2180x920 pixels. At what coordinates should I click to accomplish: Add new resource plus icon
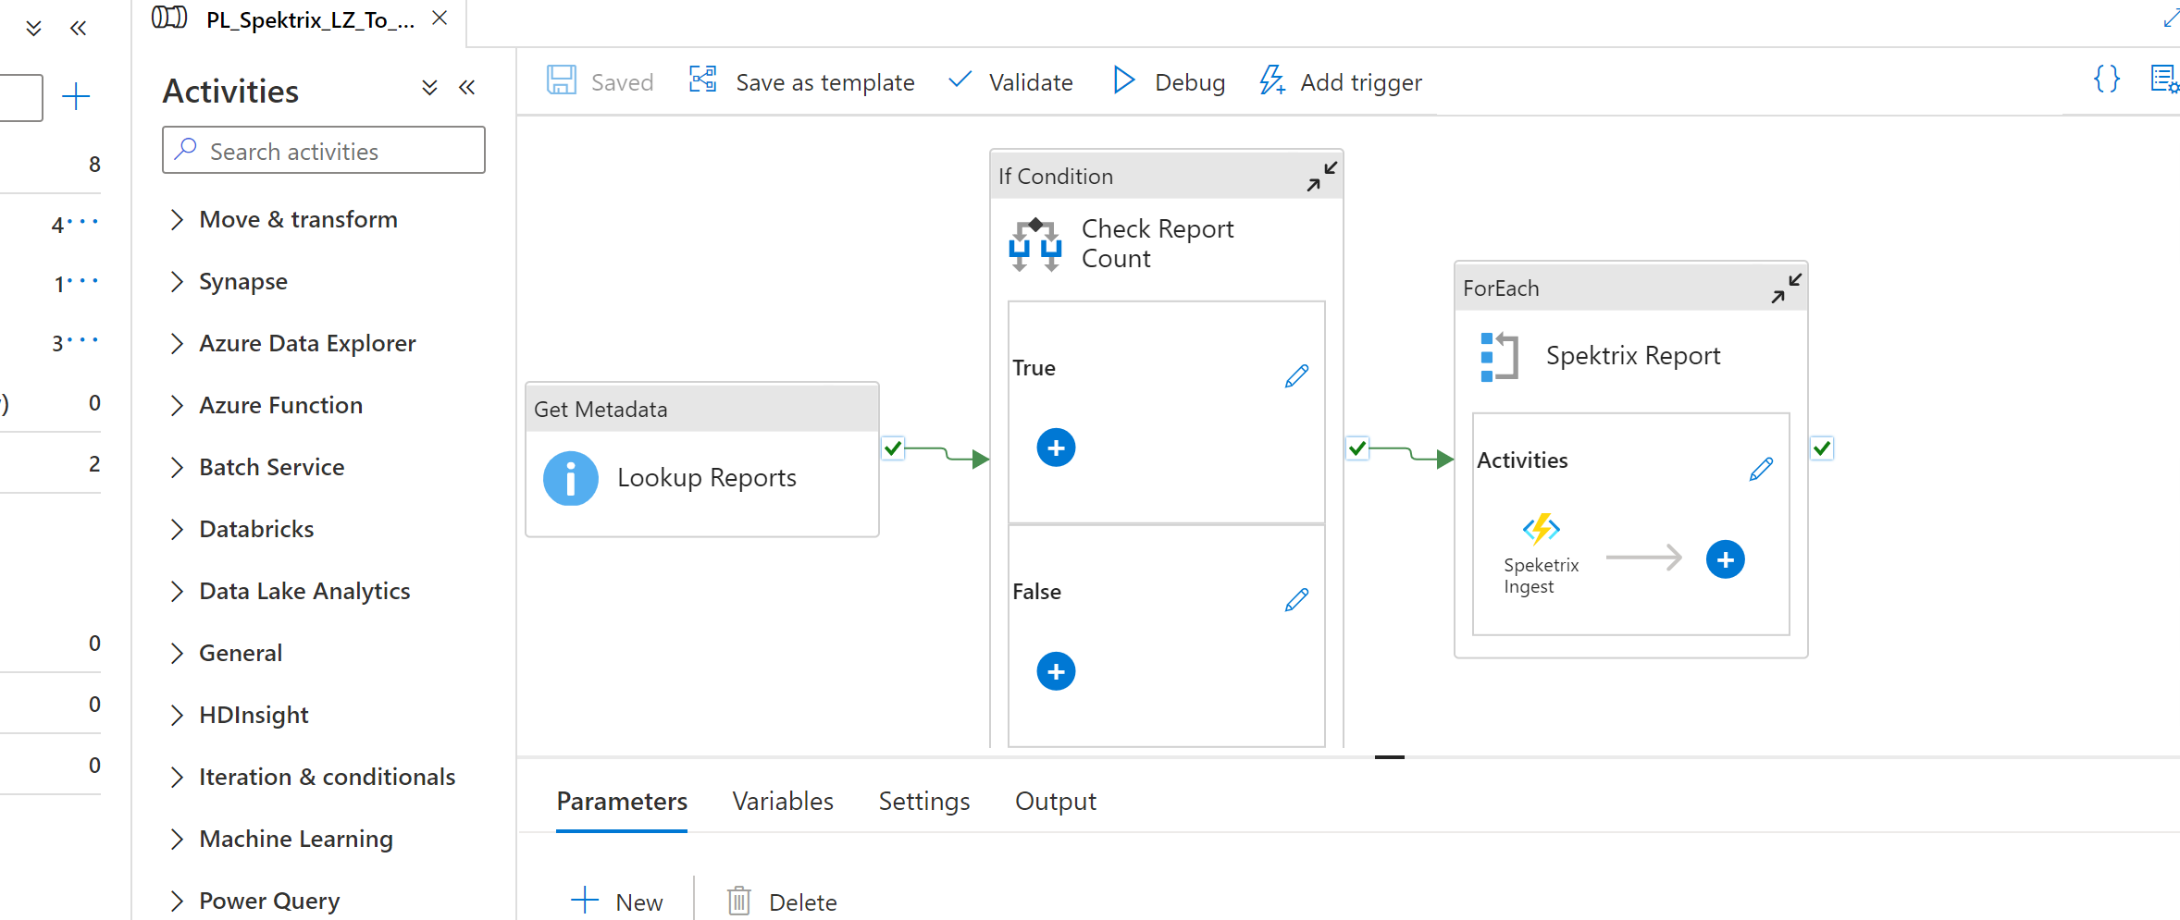(75, 96)
